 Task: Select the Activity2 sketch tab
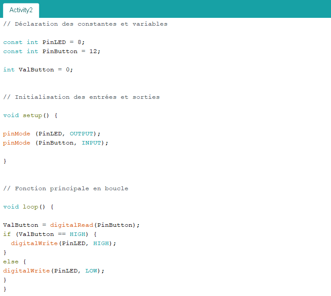tap(21, 10)
